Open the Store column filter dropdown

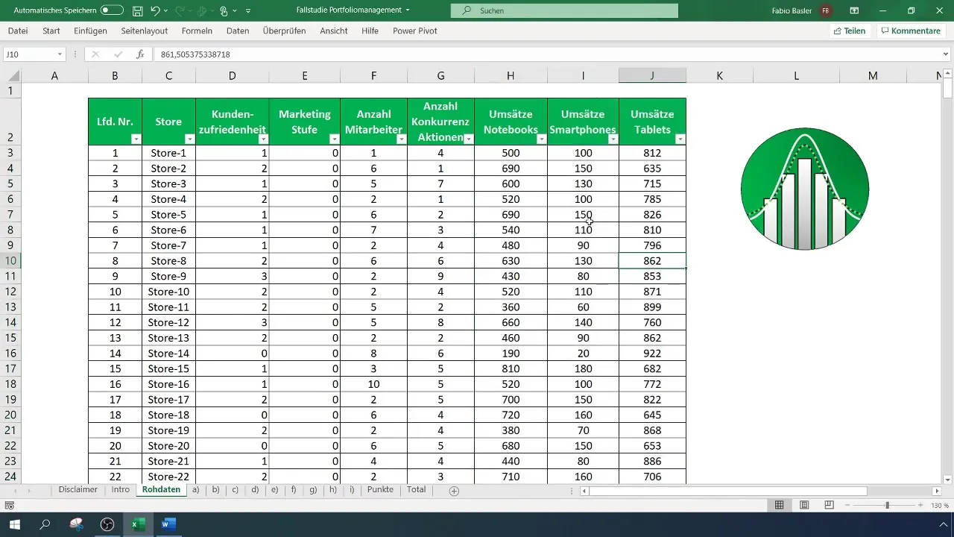189,139
